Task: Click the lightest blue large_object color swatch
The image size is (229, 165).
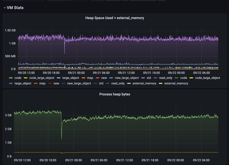Action: coord(59,78)
